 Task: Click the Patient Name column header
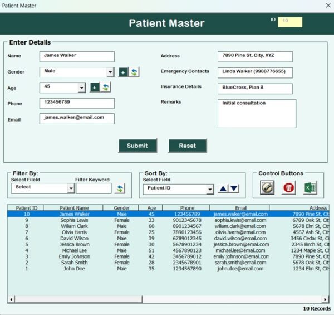(x=73, y=208)
